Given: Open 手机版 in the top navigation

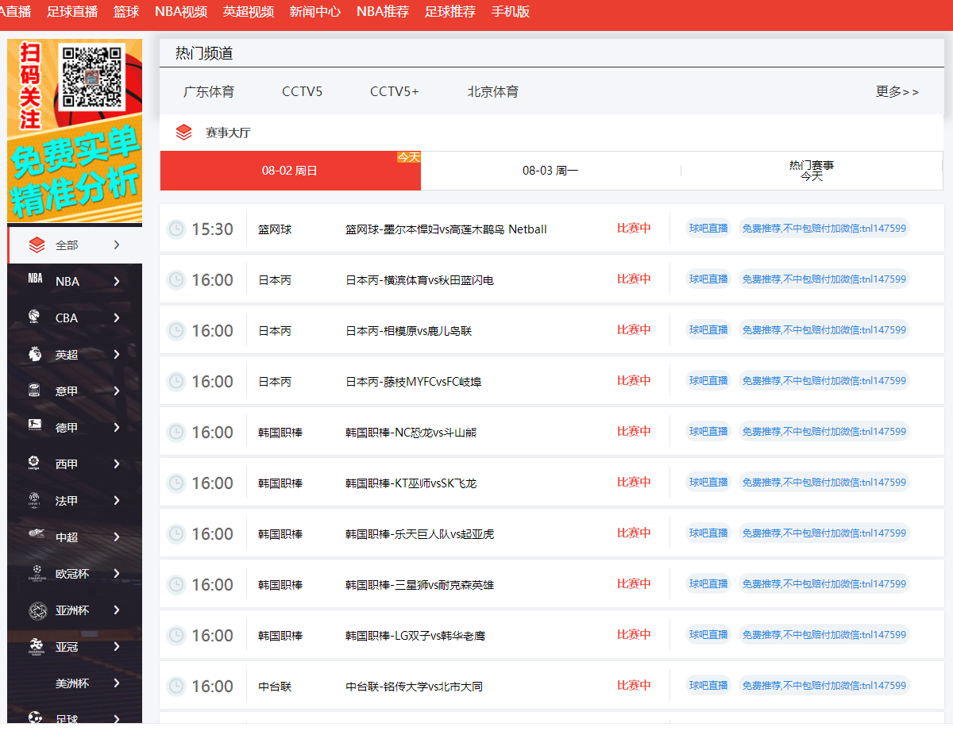Looking at the screenshot, I should click(x=511, y=12).
